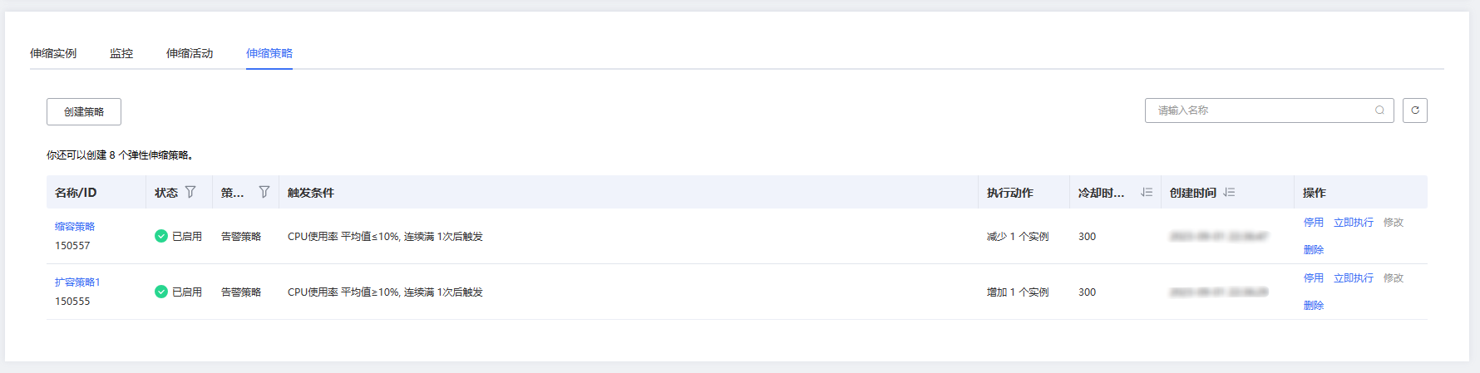Click 停用 for policy 150557

click(x=1314, y=222)
